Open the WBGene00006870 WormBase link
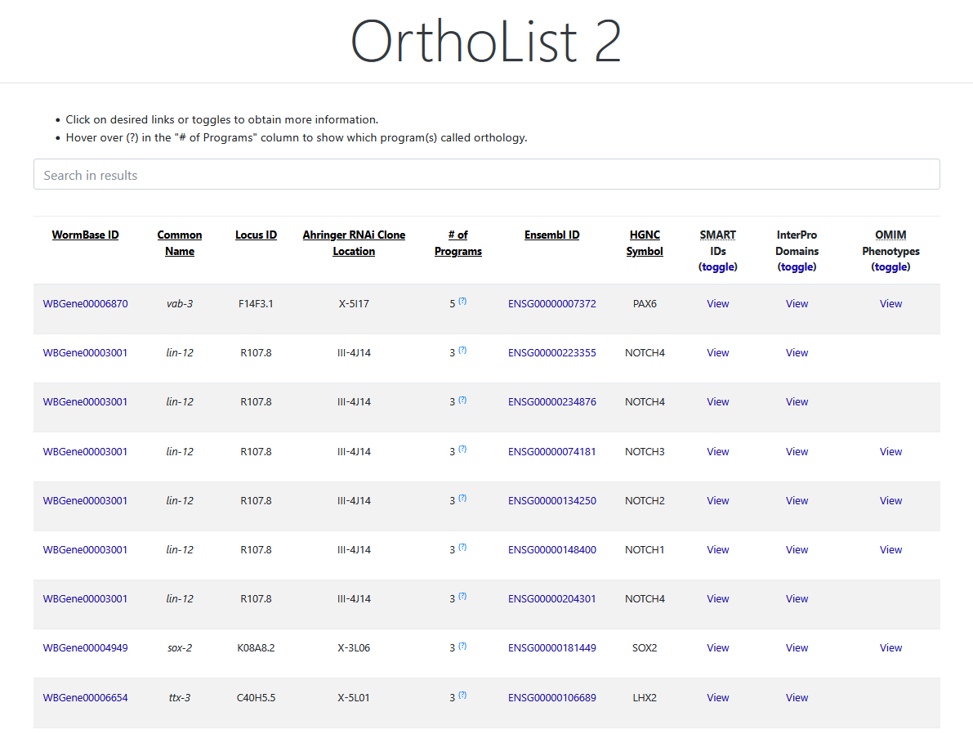Screen dimensions: 973x734 coord(85,304)
